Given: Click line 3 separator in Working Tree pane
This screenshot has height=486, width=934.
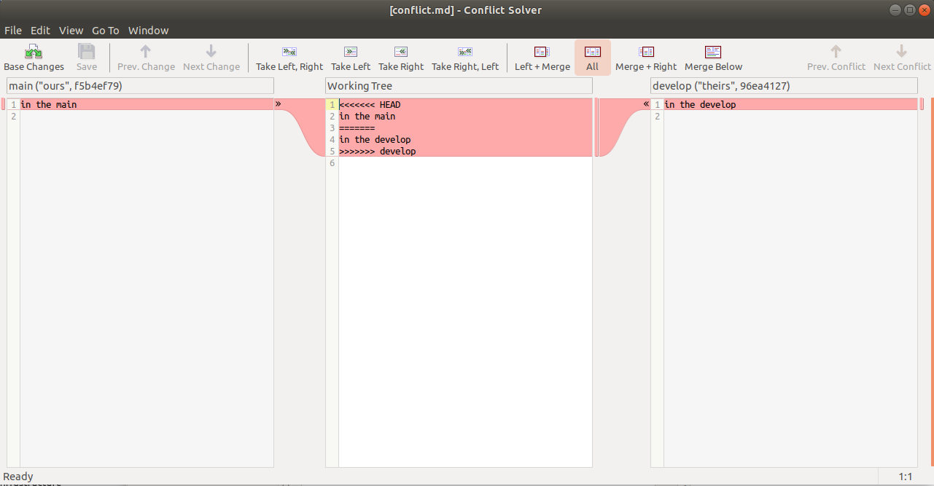Looking at the screenshot, I should click(358, 128).
